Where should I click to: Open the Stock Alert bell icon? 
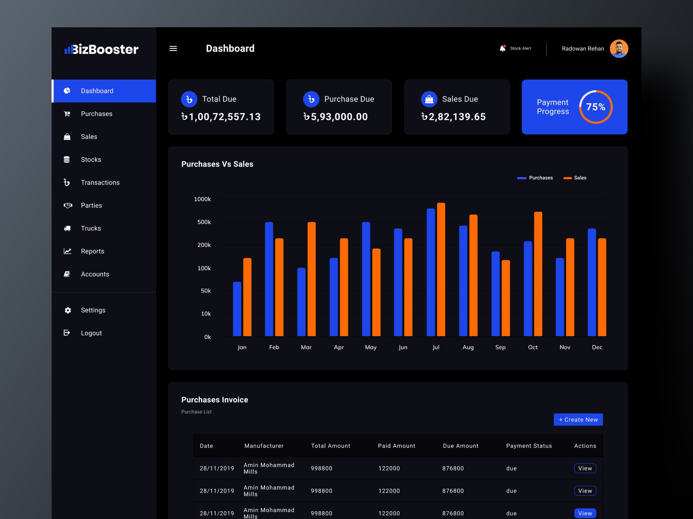(502, 48)
